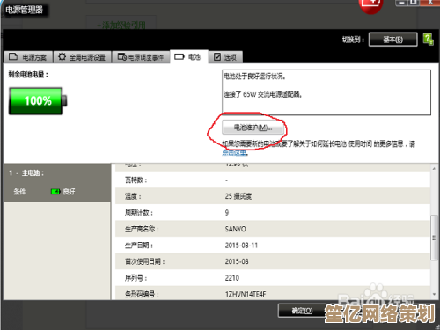Click the 确定(O) button

click(302, 311)
